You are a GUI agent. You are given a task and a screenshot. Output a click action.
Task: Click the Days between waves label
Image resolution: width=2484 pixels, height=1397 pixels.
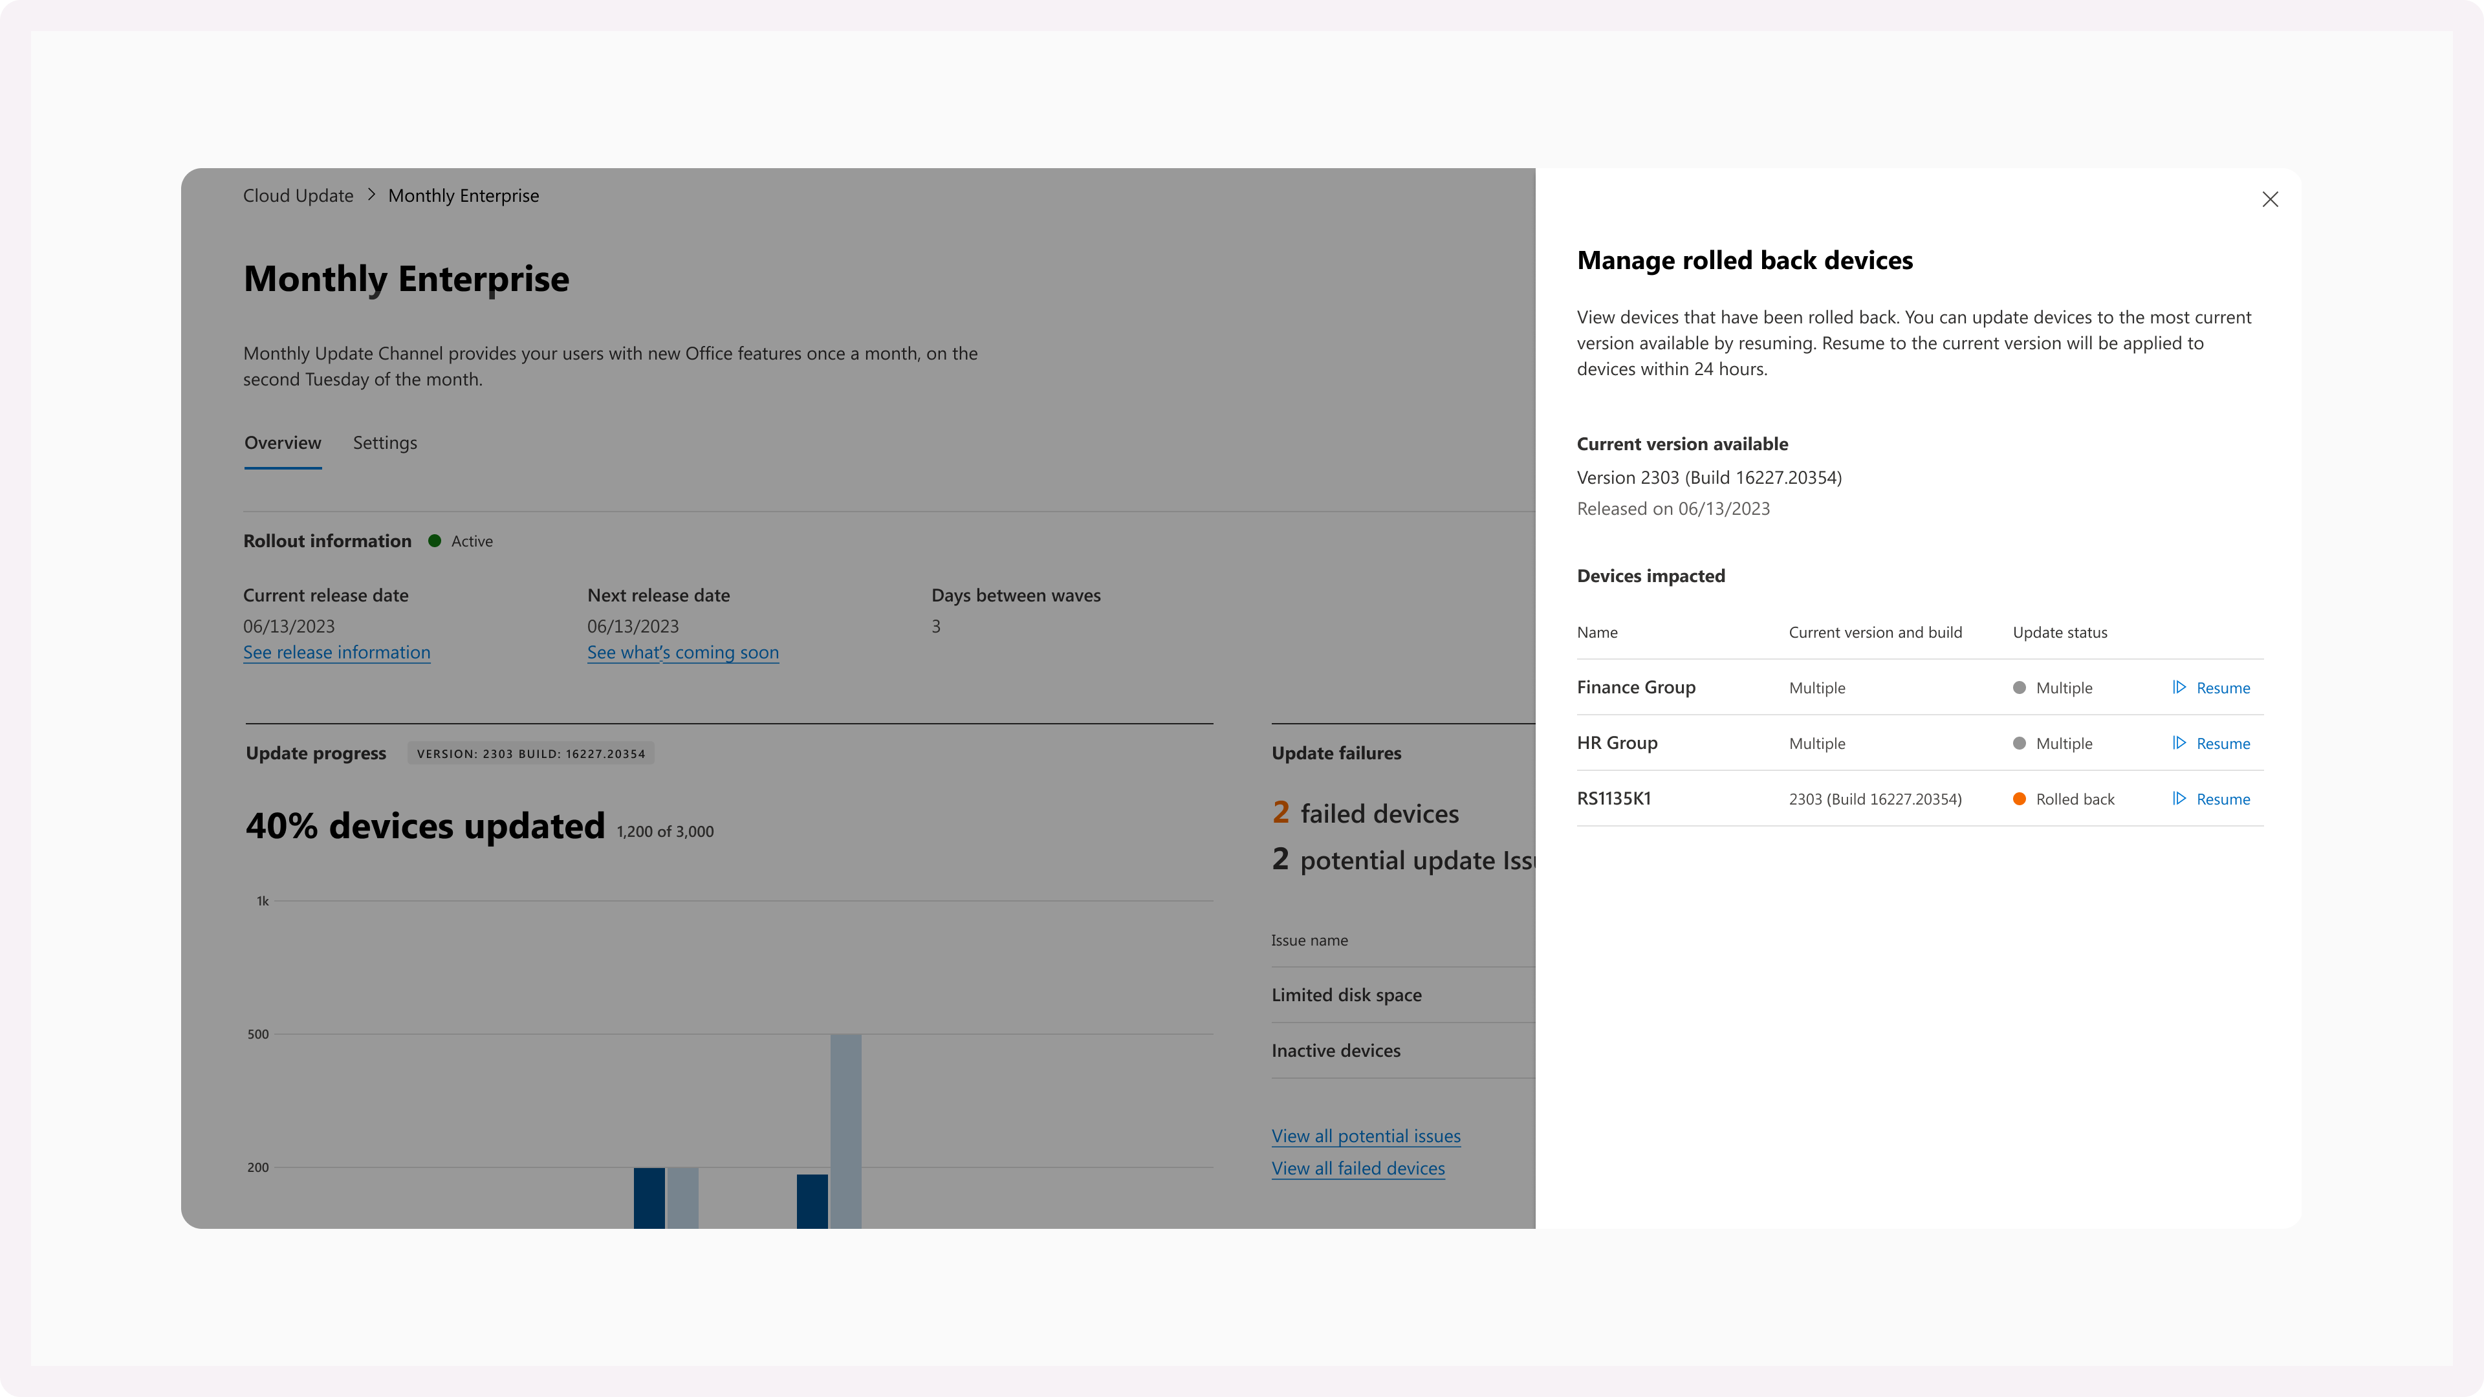click(1016, 596)
